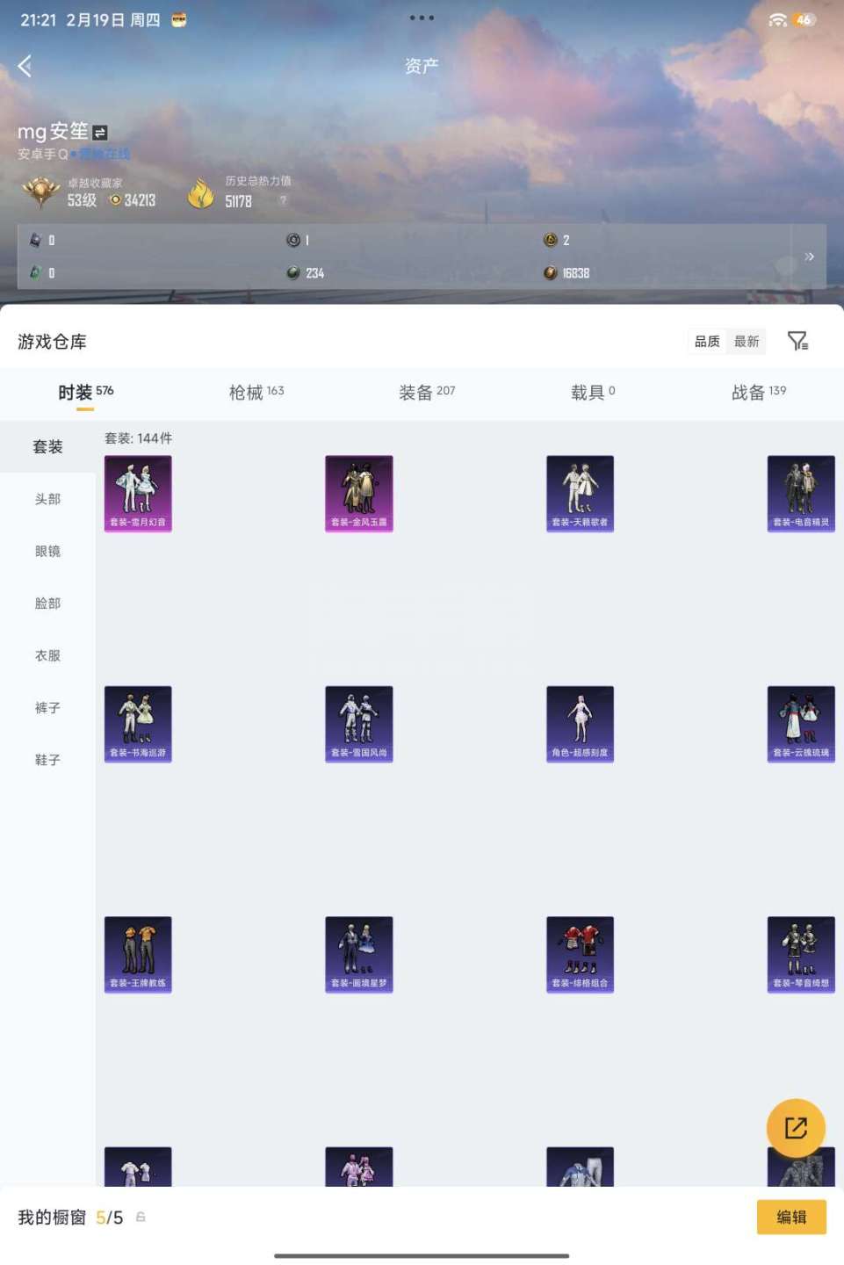Expand the currency panel with double chevron
This screenshot has width=844, height=1265.
(x=809, y=257)
